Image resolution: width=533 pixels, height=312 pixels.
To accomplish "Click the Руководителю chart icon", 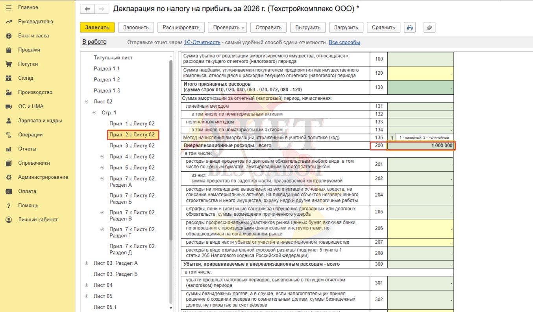I will tap(9, 22).
